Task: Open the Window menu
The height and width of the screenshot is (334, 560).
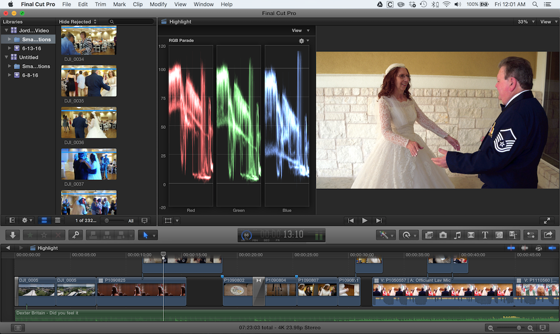Action: [203, 4]
